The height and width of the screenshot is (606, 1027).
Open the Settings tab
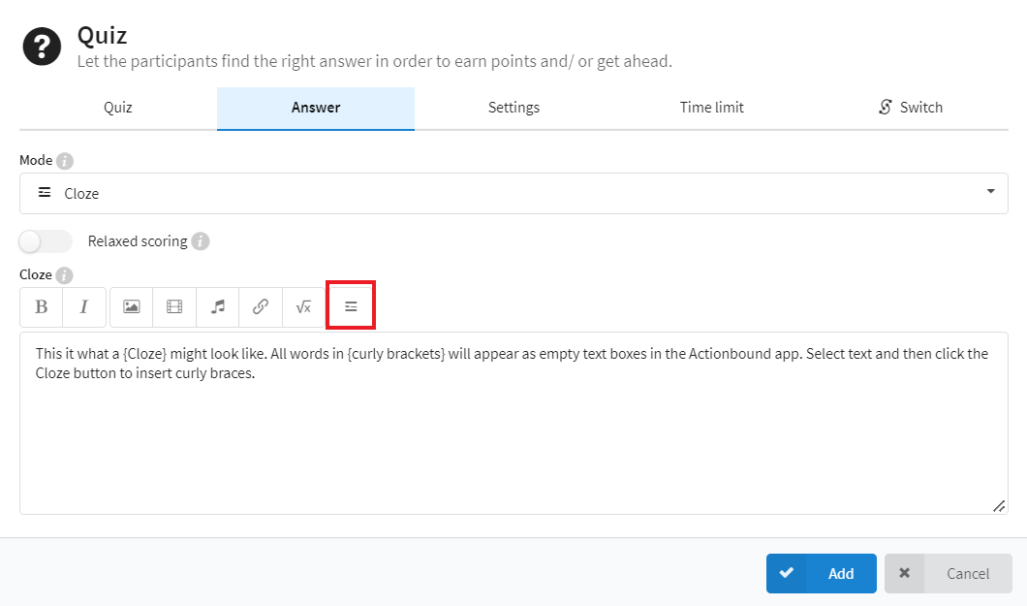(x=513, y=108)
